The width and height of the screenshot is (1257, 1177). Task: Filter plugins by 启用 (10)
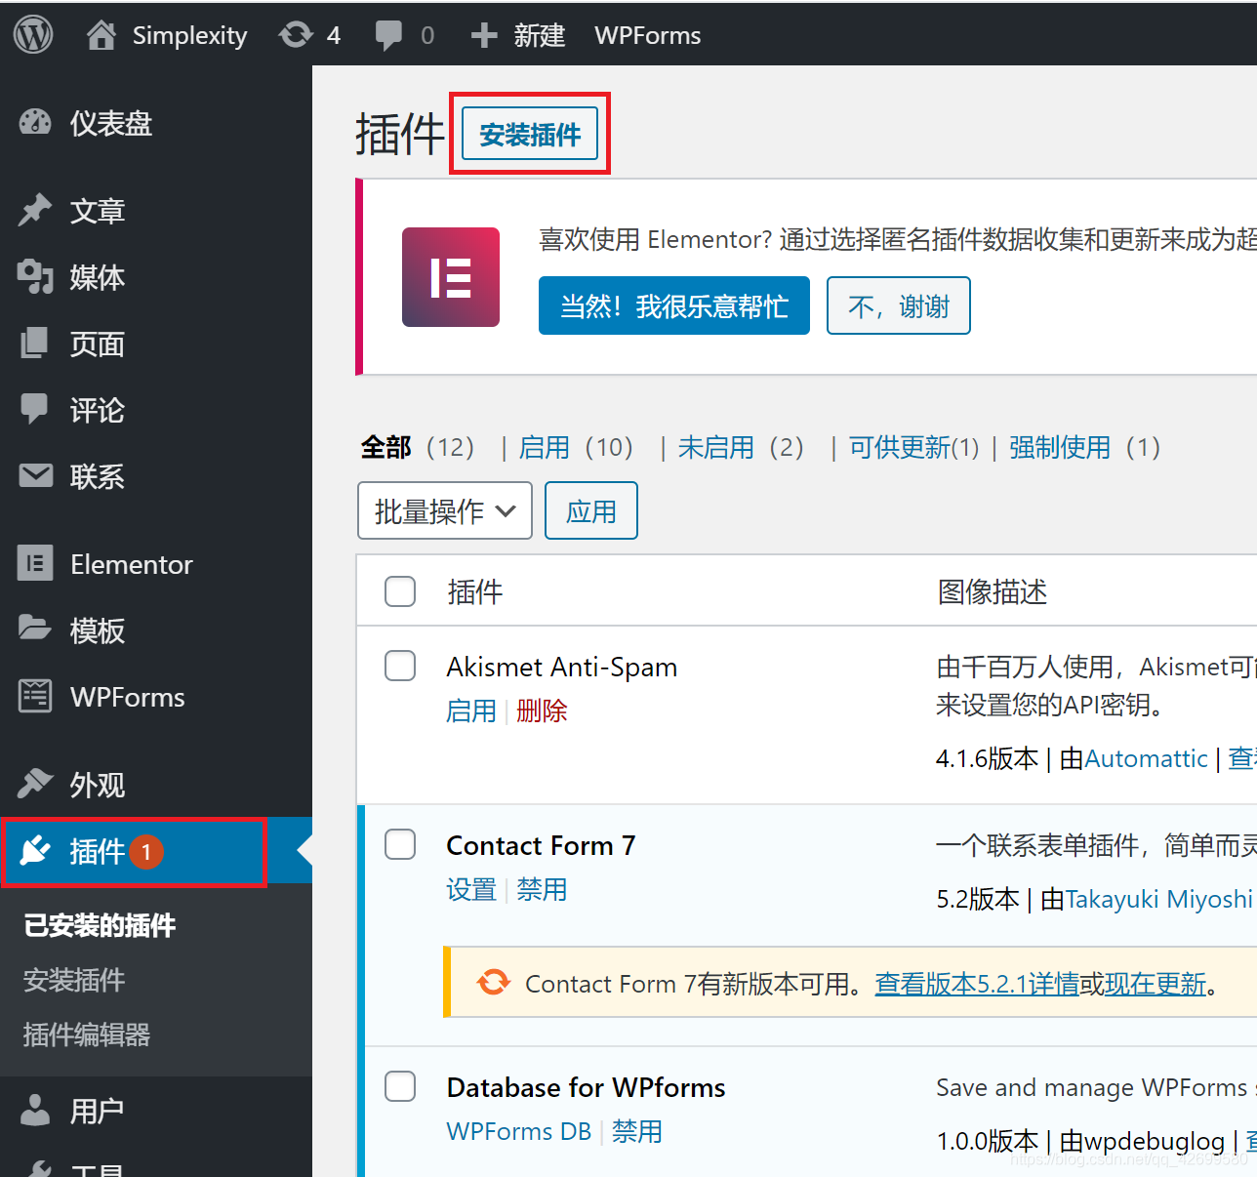tap(576, 447)
